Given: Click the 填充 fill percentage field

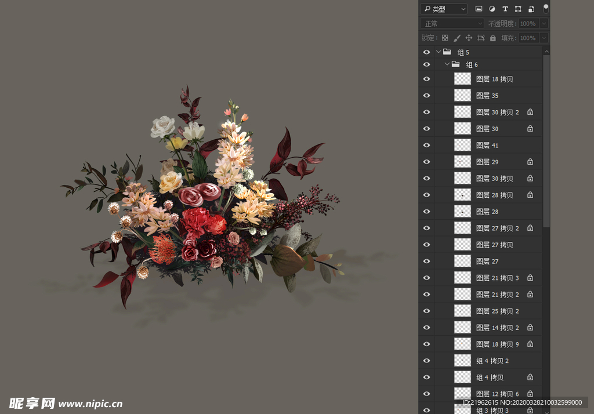Looking at the screenshot, I should point(528,38).
